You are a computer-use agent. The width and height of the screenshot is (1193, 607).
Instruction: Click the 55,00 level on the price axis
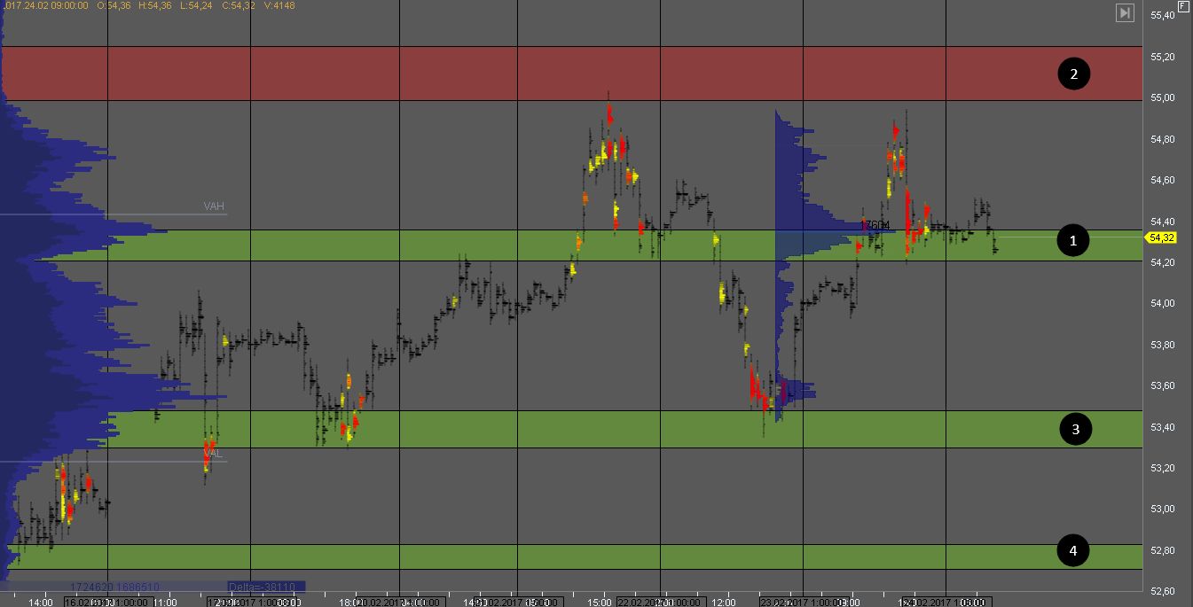[x=1163, y=98]
